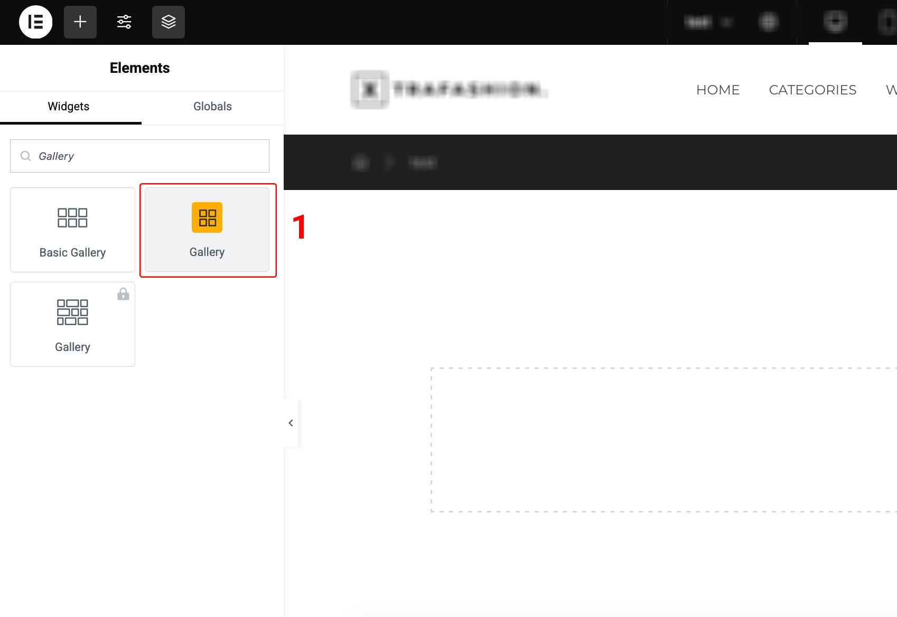Click the blurred site logo in header
This screenshot has height=617, width=897.
[x=449, y=90]
